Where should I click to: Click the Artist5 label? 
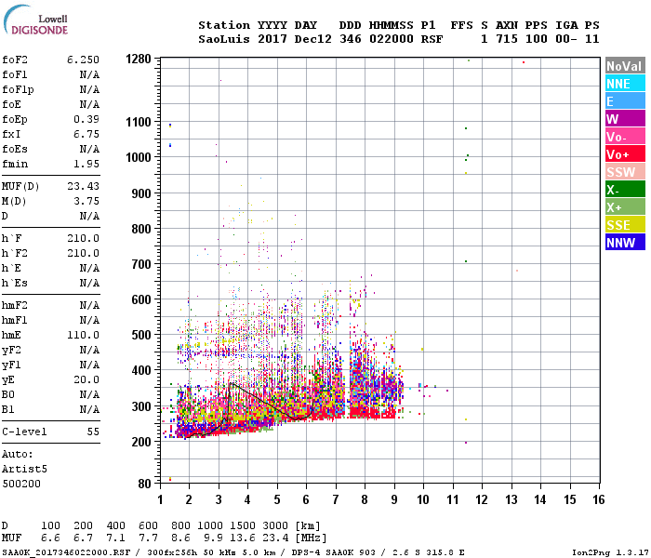[24, 469]
